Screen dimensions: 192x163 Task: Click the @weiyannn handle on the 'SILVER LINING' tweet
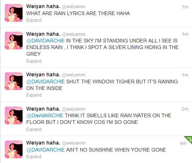74,34
